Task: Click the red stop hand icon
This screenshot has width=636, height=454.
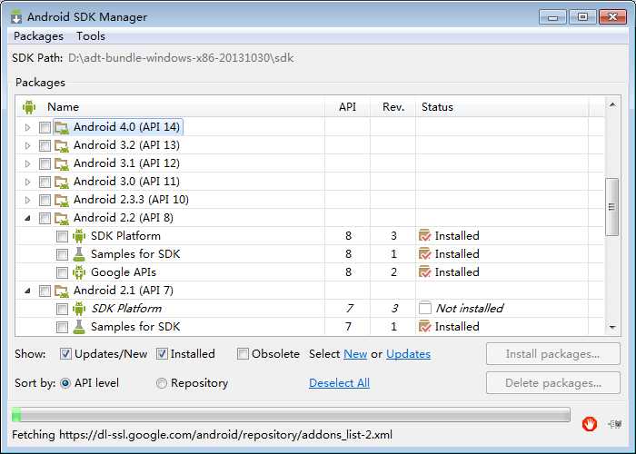Action: coord(590,424)
